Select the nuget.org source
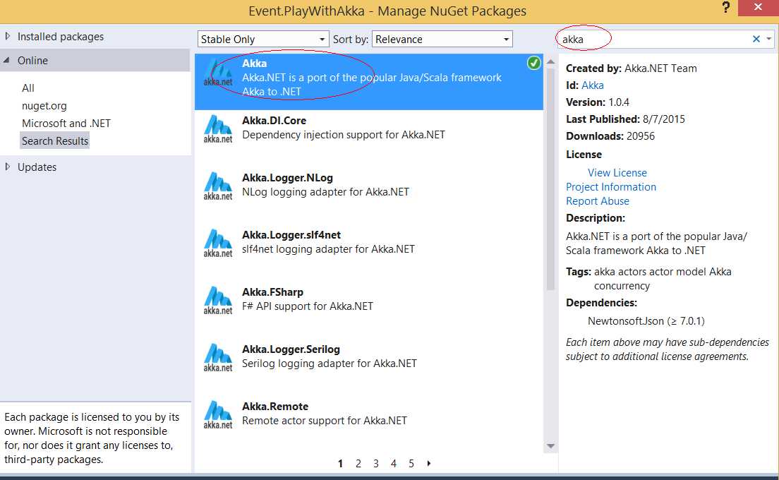779x480 pixels. click(x=44, y=106)
